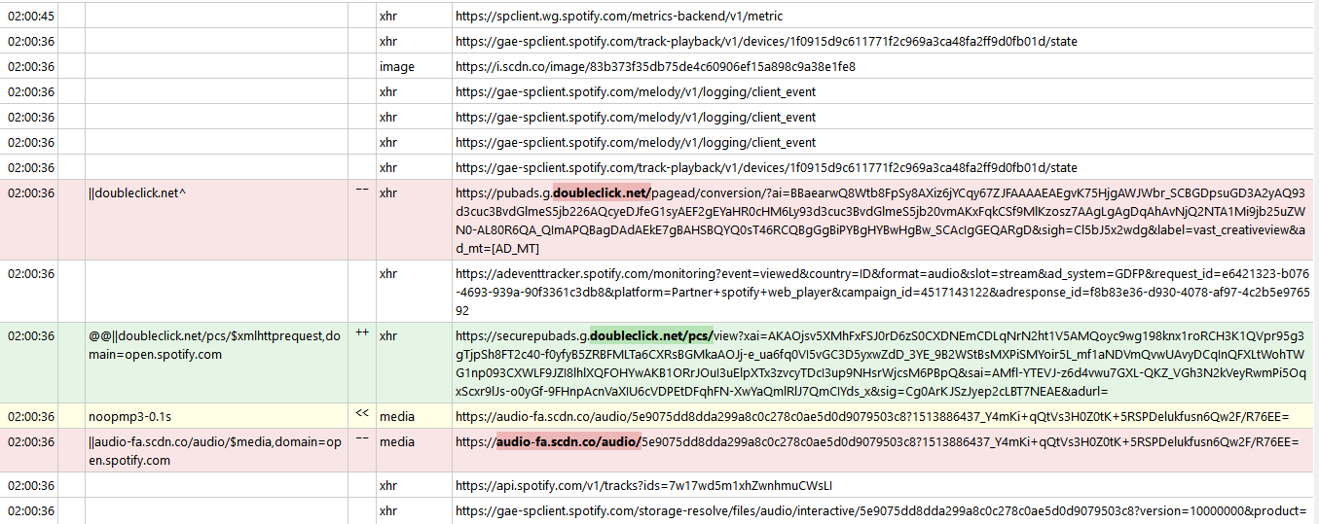Open the audio-fa.scdn.co URL in the yellow row
The width and height of the screenshot is (1319, 524).
tap(872, 416)
